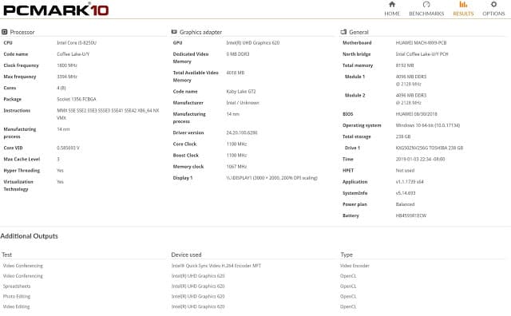Select Core Clock value 1100 MHz
The height and width of the screenshot is (316, 511).
coord(236,144)
